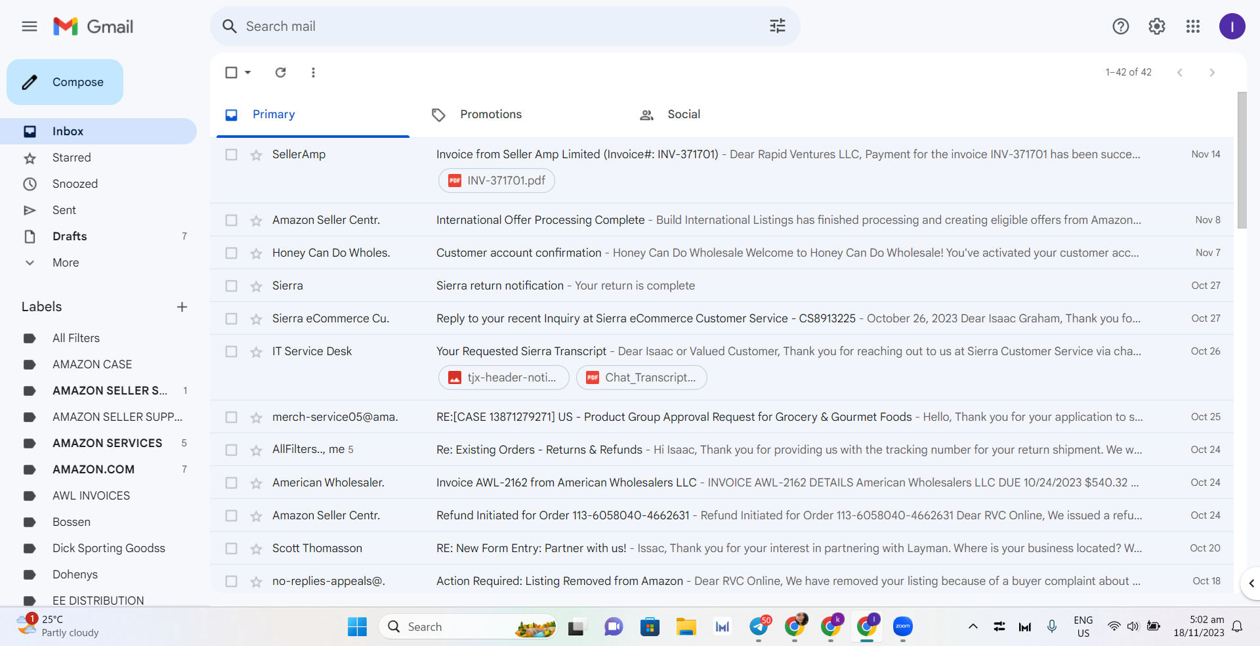The image size is (1260, 646).
Task: Check the Honey Can Do Wholesale email
Action: [231, 253]
